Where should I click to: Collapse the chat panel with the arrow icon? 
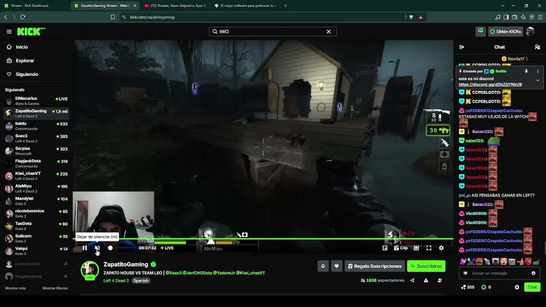click(462, 47)
